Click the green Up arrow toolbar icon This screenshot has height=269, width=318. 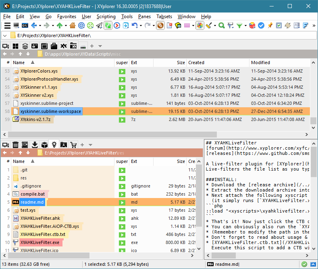tap(60, 25)
